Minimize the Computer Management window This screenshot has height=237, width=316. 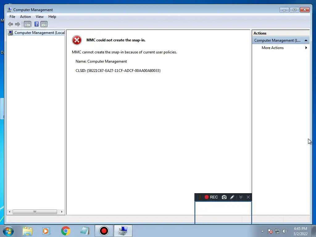pyautogui.click(x=284, y=10)
